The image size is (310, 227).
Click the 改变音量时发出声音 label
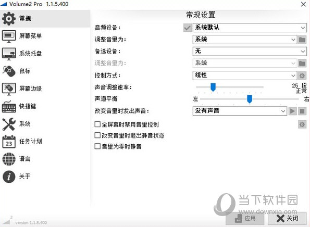click(x=121, y=111)
